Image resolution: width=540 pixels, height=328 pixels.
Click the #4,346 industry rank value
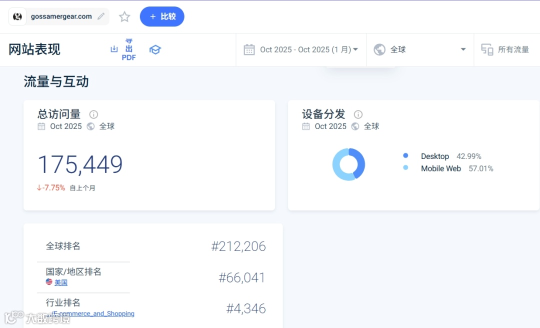click(246, 308)
